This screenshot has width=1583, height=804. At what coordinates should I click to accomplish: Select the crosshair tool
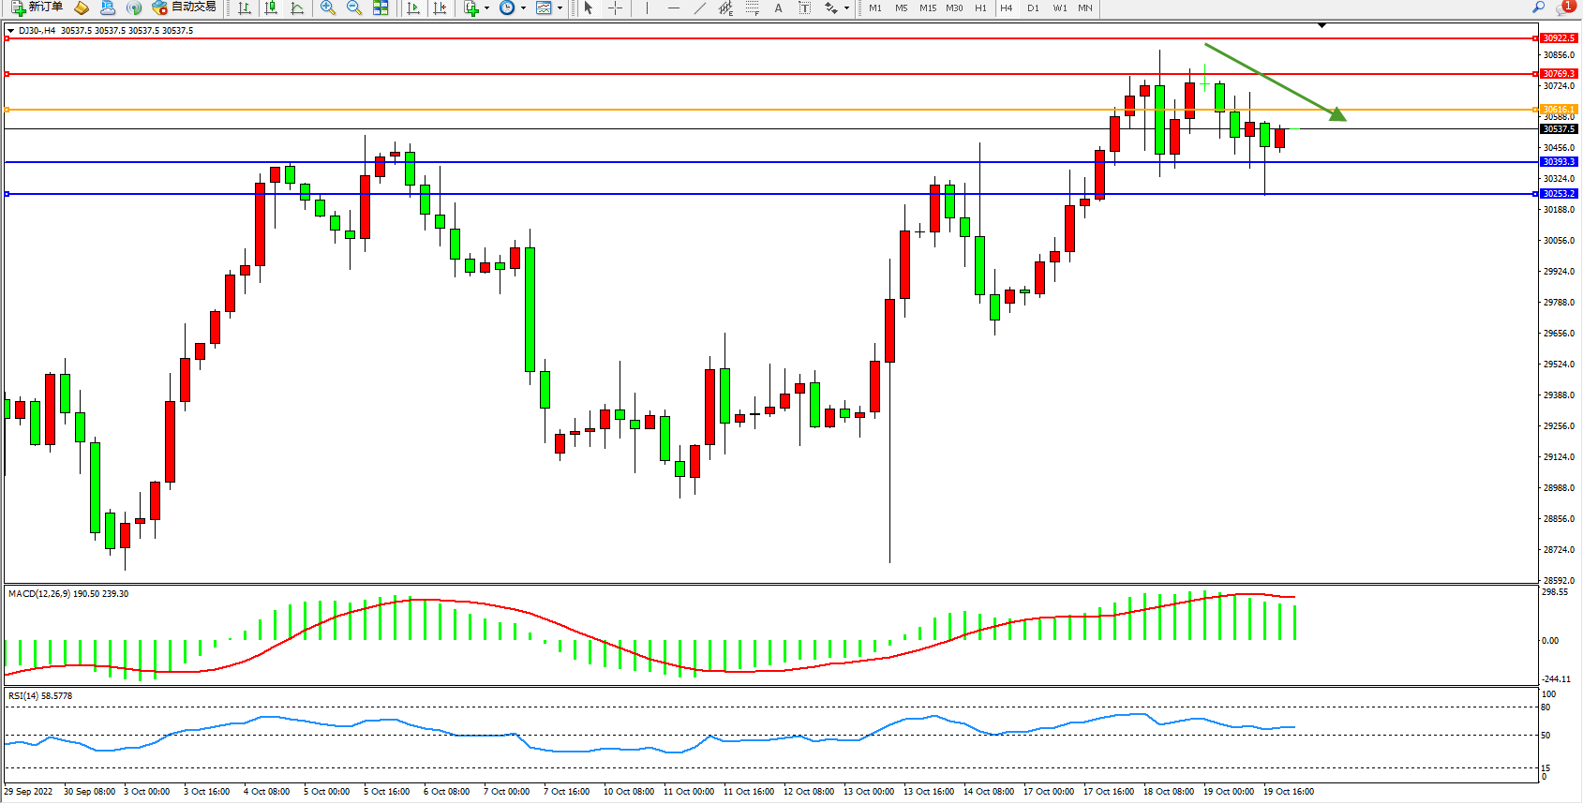point(615,7)
